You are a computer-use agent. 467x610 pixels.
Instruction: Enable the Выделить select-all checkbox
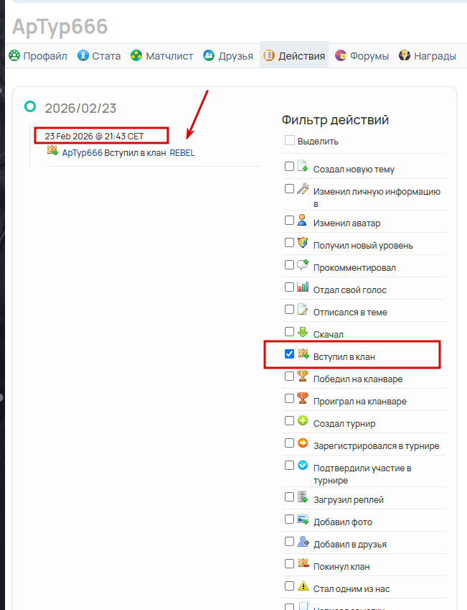[x=289, y=141]
